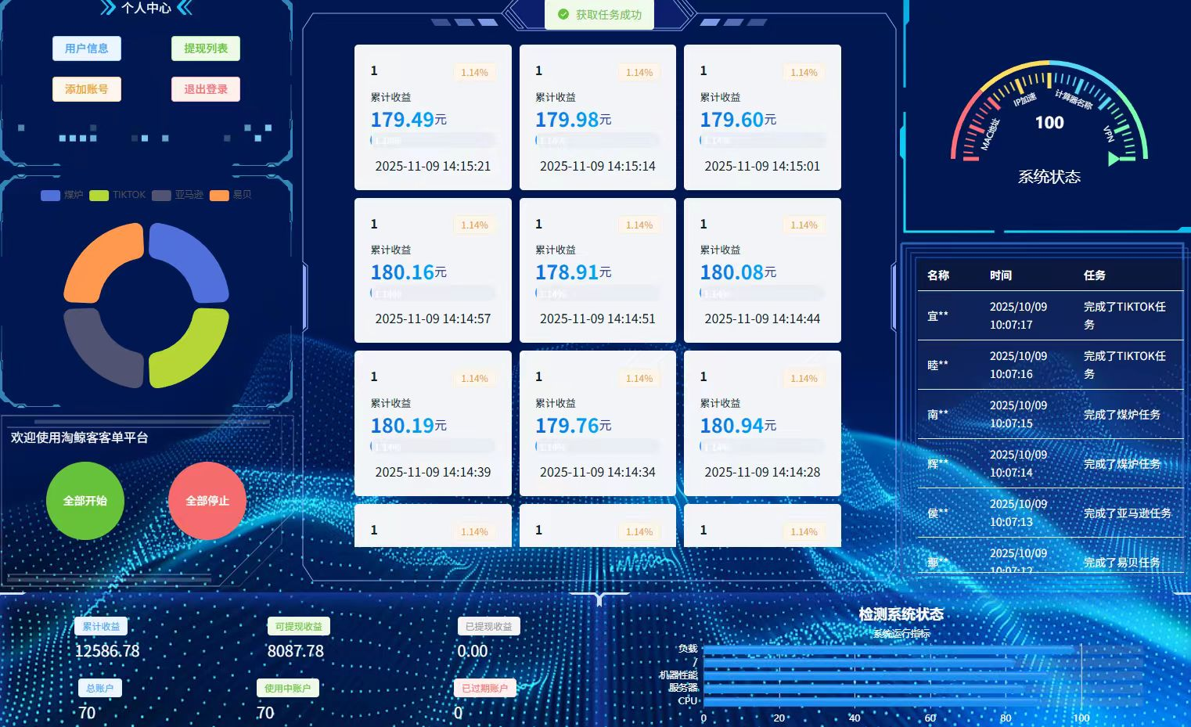Select the lime green donut chart segment
The image size is (1191, 727).
190,348
